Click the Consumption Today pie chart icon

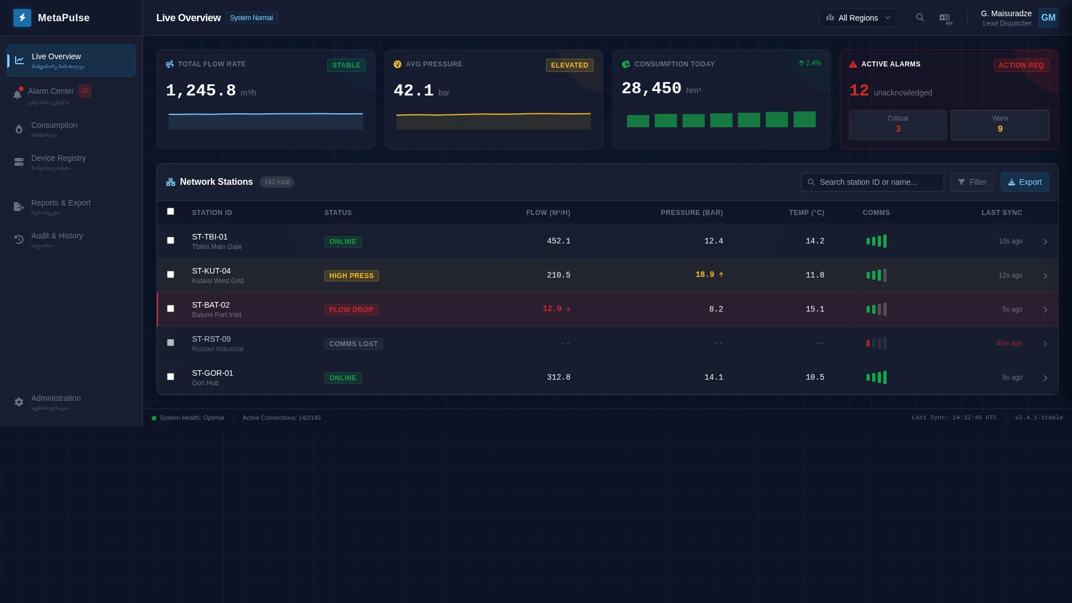click(626, 64)
